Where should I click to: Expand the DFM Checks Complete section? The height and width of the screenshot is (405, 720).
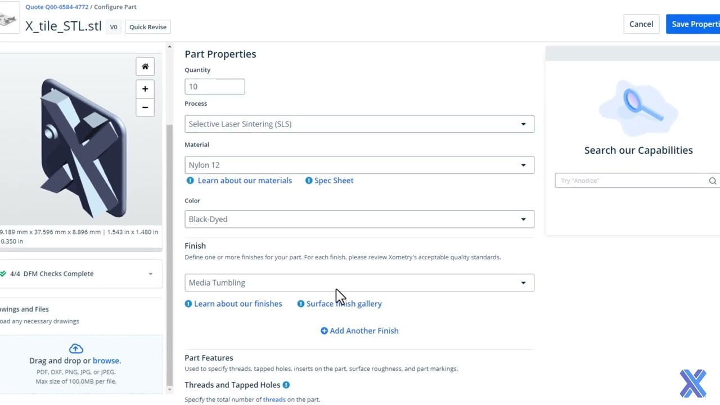click(150, 274)
